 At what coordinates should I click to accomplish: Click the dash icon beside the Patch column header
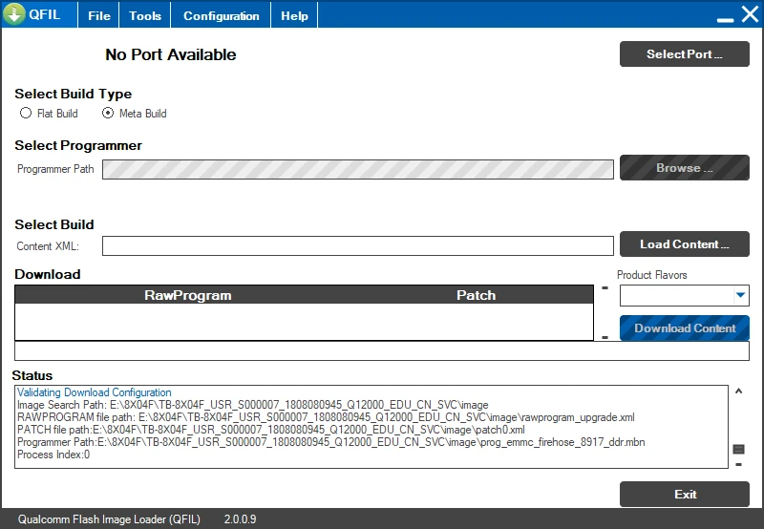click(605, 287)
